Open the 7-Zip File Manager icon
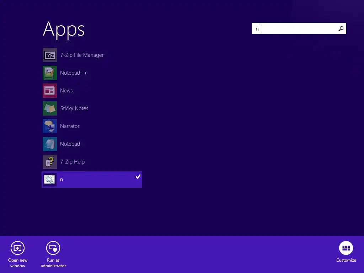 pos(50,55)
